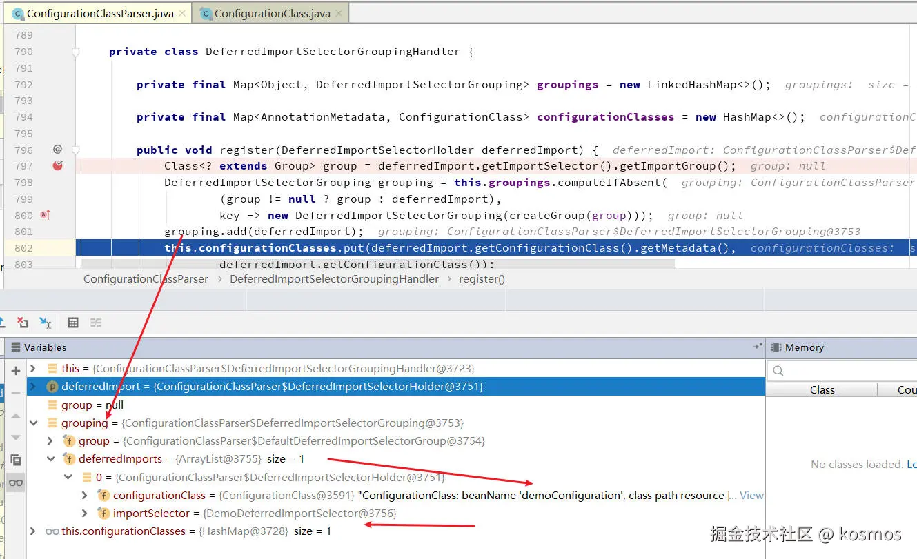
Task: Click Trace Current Stream Chain icon
Action: (96, 323)
